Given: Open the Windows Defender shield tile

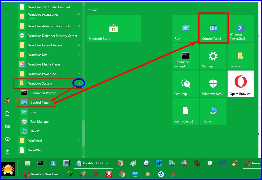Looking at the screenshot, I should pos(213,84).
